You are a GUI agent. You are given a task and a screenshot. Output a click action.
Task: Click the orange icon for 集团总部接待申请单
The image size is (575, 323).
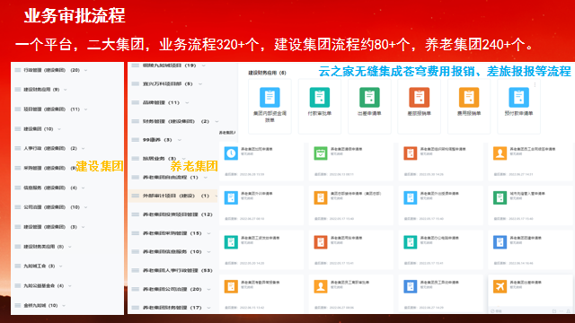coord(321,197)
